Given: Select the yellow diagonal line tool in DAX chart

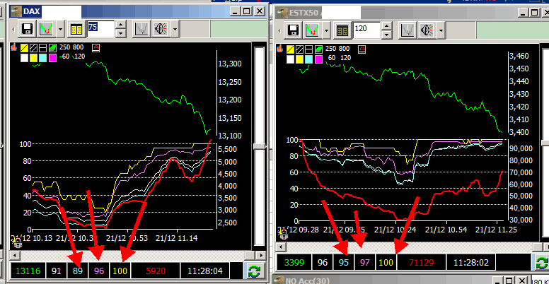Looking at the screenshot, I should click(x=25, y=48).
